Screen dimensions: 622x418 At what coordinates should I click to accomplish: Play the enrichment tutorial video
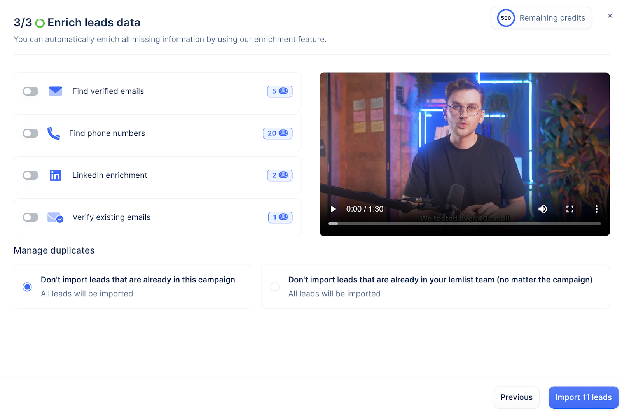[333, 209]
